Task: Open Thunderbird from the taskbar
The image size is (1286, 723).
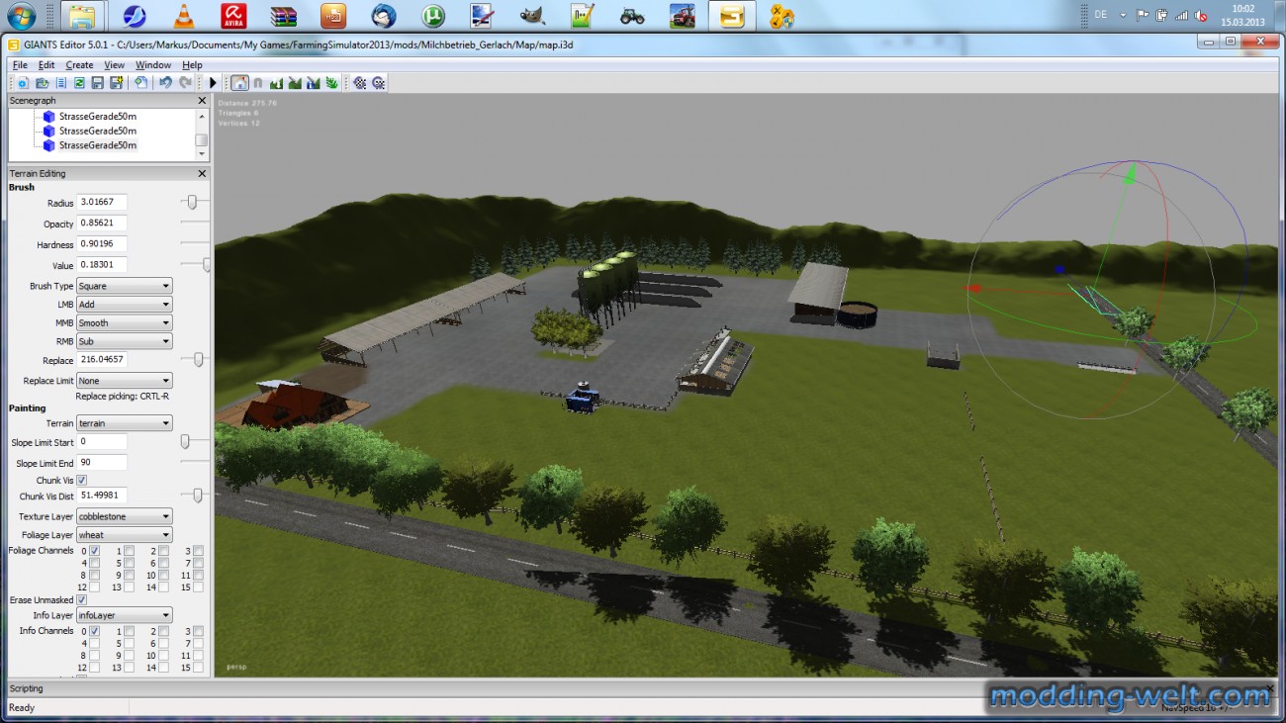Action: (x=384, y=15)
